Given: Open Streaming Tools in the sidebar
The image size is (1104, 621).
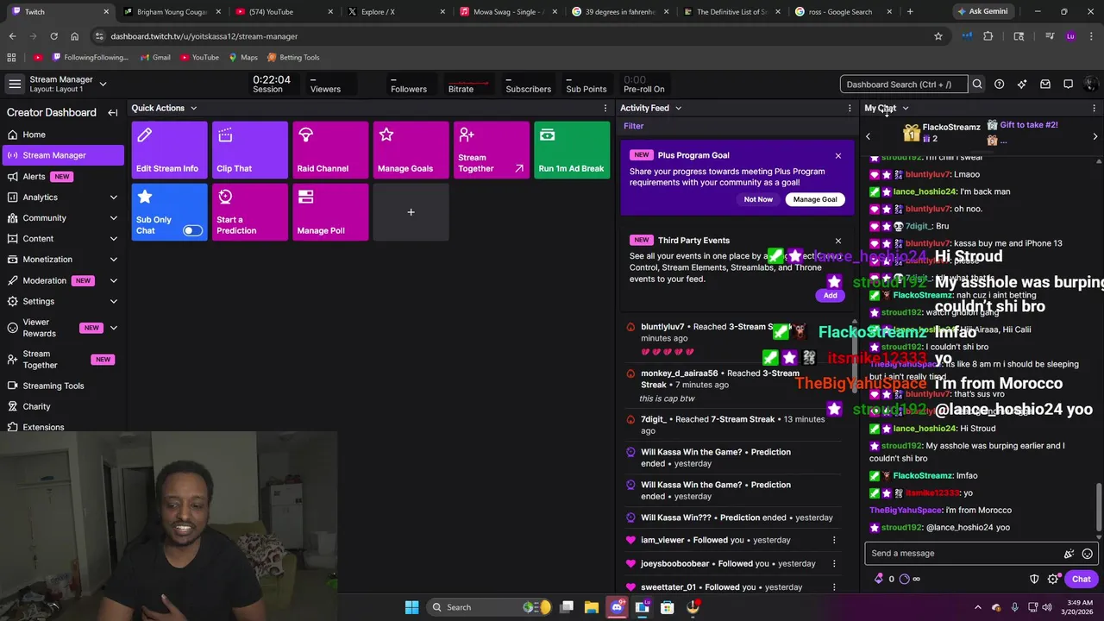Looking at the screenshot, I should tap(62, 386).
